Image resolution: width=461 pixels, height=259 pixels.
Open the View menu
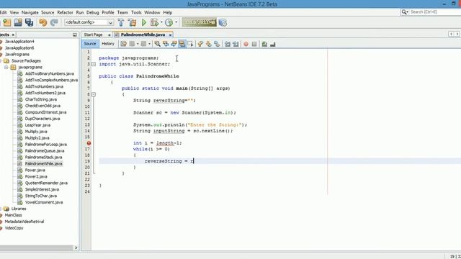(14, 12)
